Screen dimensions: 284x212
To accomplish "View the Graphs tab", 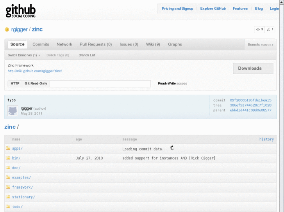I will 175,44.
